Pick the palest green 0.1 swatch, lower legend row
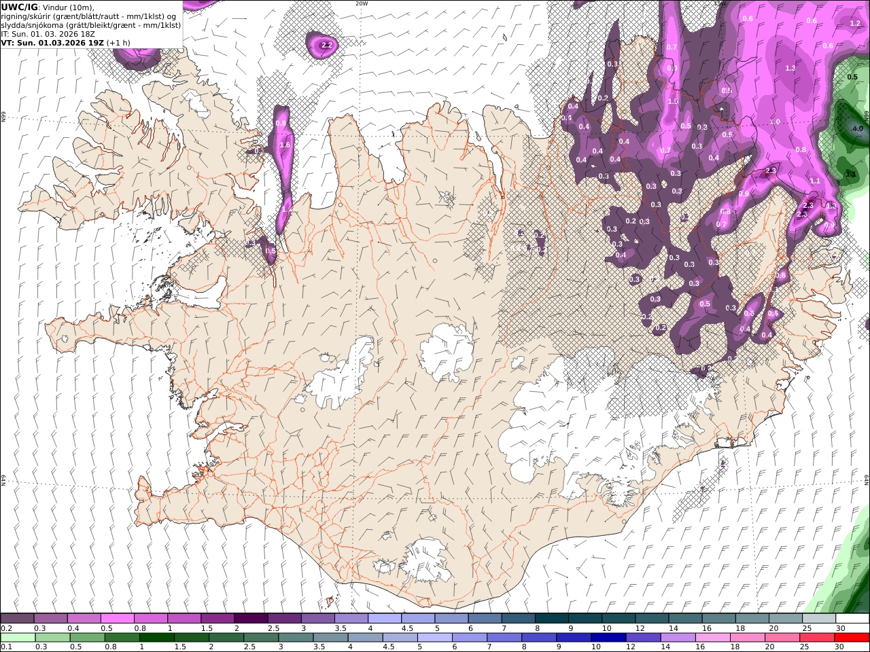 coord(18,638)
